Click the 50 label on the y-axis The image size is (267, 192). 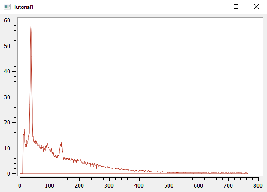coord(7,46)
